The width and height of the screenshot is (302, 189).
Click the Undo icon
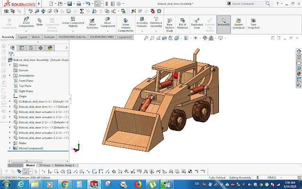click(88, 4)
